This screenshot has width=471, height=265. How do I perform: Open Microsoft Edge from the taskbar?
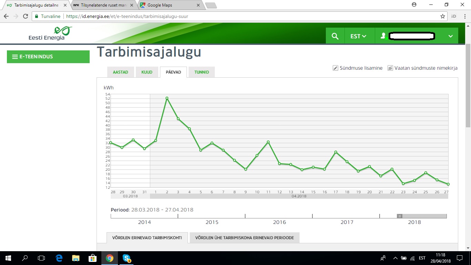(x=59, y=258)
